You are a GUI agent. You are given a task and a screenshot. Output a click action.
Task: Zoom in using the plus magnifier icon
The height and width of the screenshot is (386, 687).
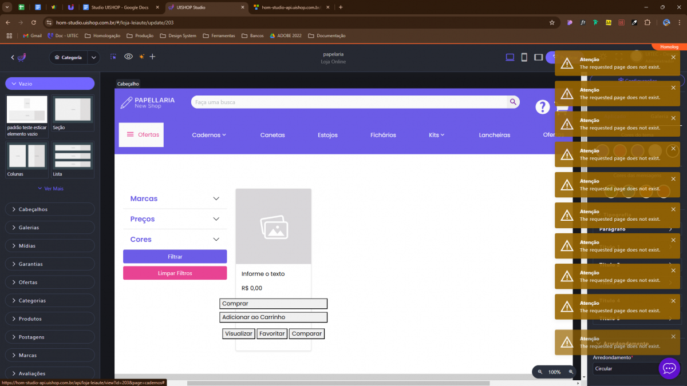tap(570, 372)
